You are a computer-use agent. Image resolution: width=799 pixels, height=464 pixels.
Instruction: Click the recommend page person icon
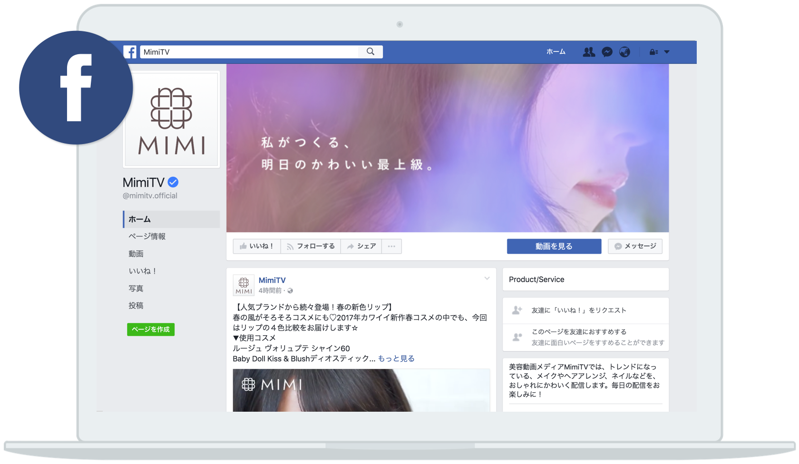point(517,337)
